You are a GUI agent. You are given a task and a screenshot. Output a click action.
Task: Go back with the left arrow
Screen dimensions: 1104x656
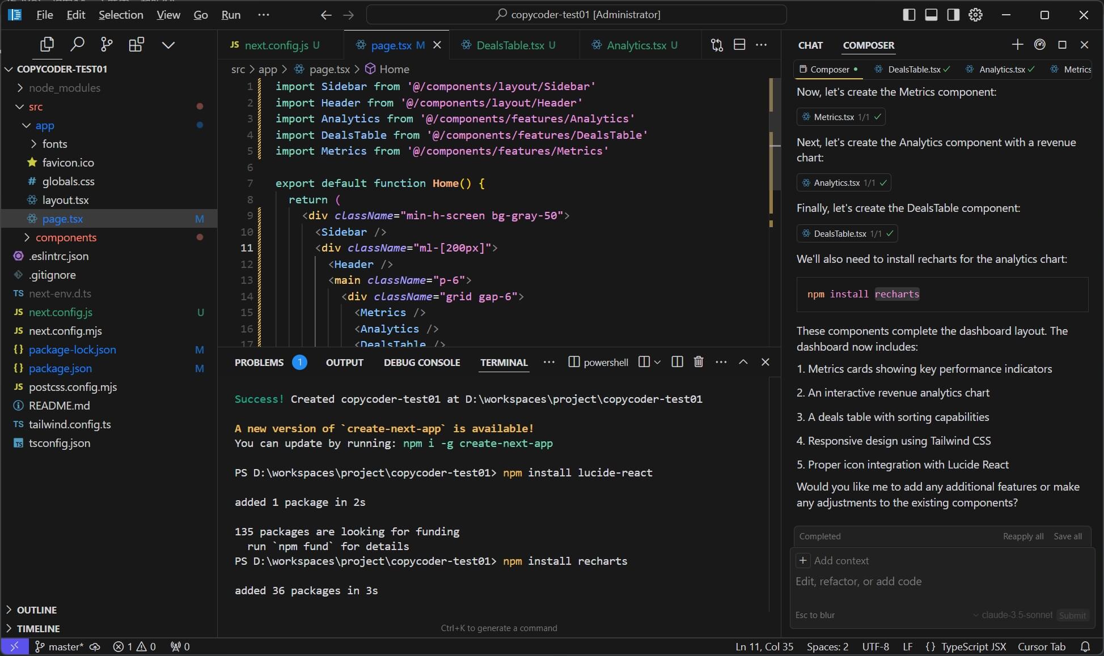tap(325, 15)
